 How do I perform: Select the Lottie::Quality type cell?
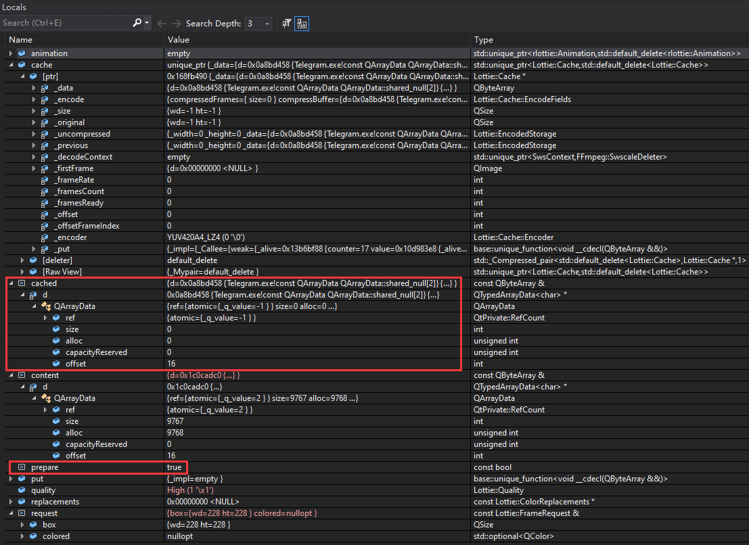pyautogui.click(x=499, y=490)
